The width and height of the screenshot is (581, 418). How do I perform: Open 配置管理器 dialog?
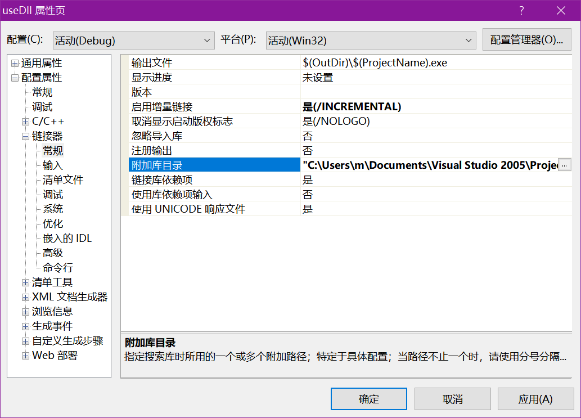[x=526, y=40]
